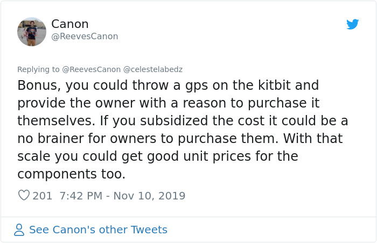This screenshot has height=243, width=377.
Task: Click the Nov 10, 2019 date
Action: tap(148, 196)
